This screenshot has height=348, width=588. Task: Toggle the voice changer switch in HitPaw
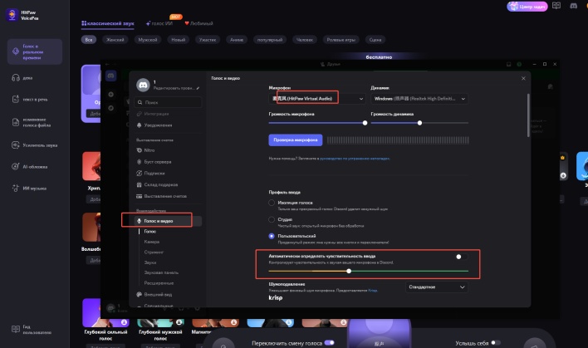click(x=329, y=342)
